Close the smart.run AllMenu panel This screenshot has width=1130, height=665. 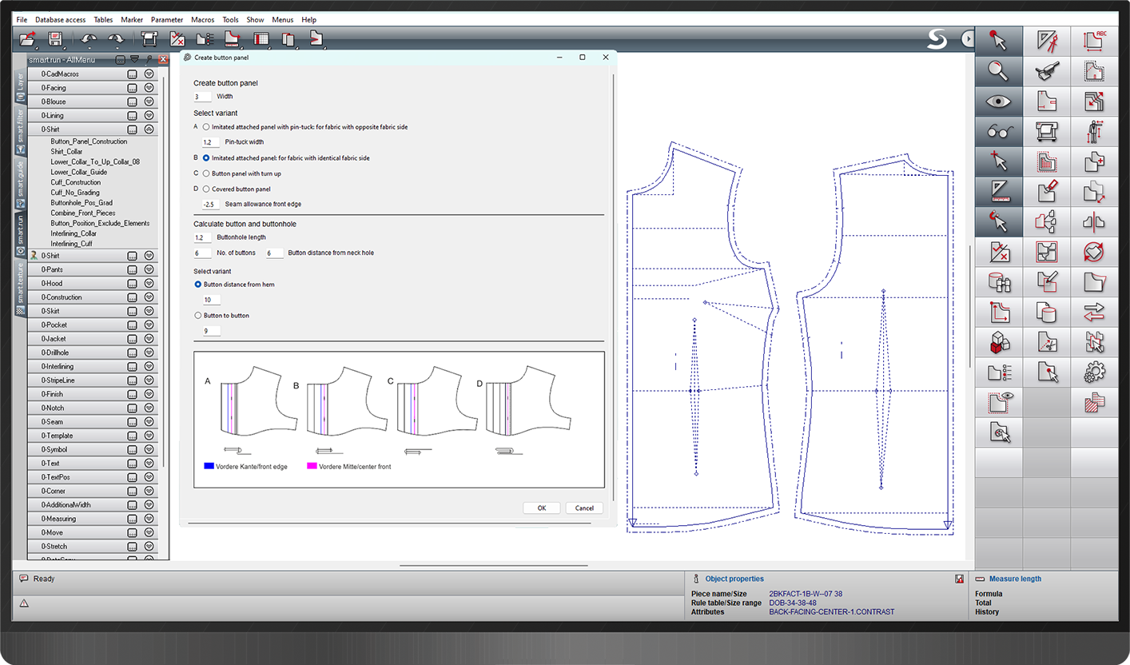click(163, 59)
